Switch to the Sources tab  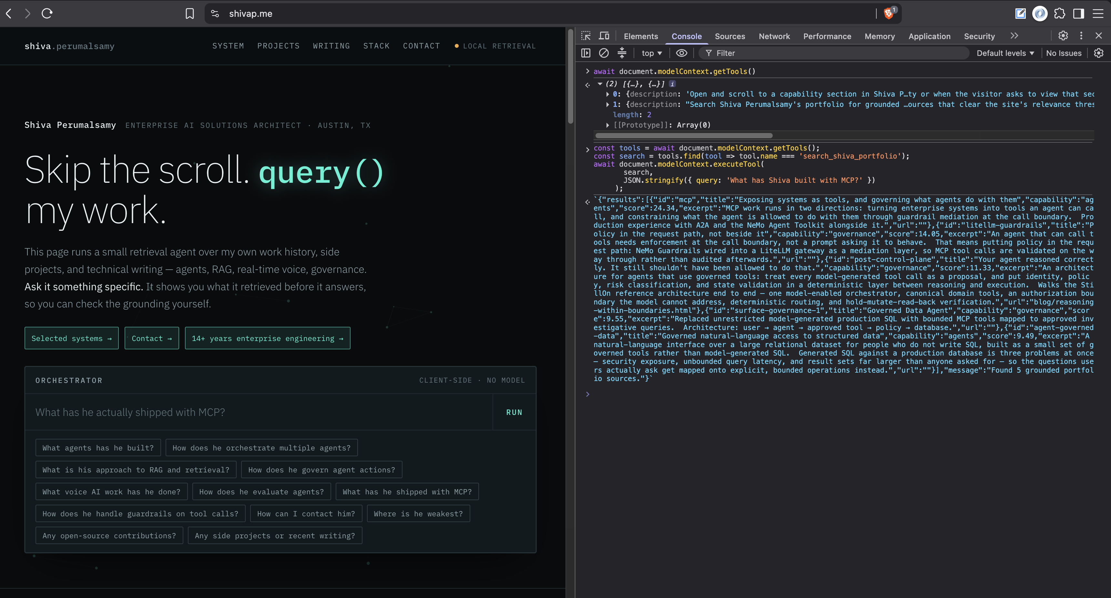730,36
